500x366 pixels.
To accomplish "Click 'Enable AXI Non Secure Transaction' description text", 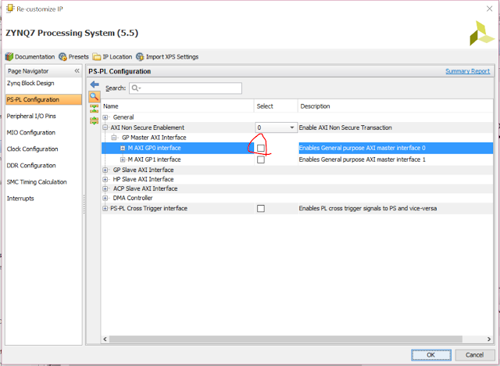I will (345, 127).
